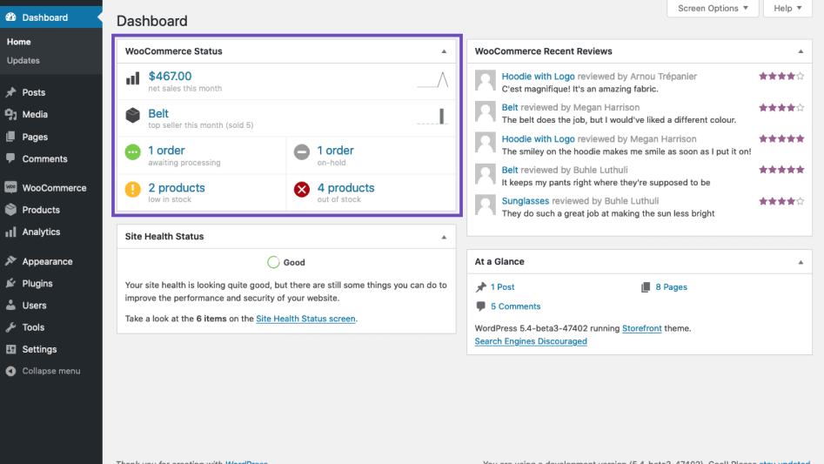Click the comment icon beside 5 Comments

coord(481,306)
